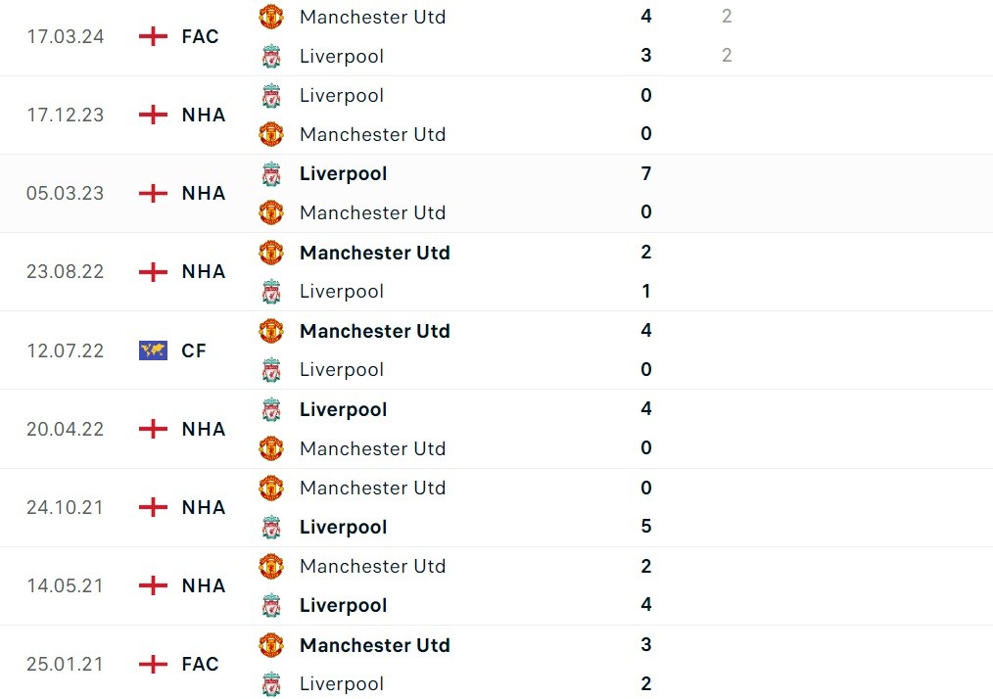Image resolution: width=993 pixels, height=699 pixels.
Task: Click Manchester Utd crest in 14.05.21 match
Action: click(271, 566)
